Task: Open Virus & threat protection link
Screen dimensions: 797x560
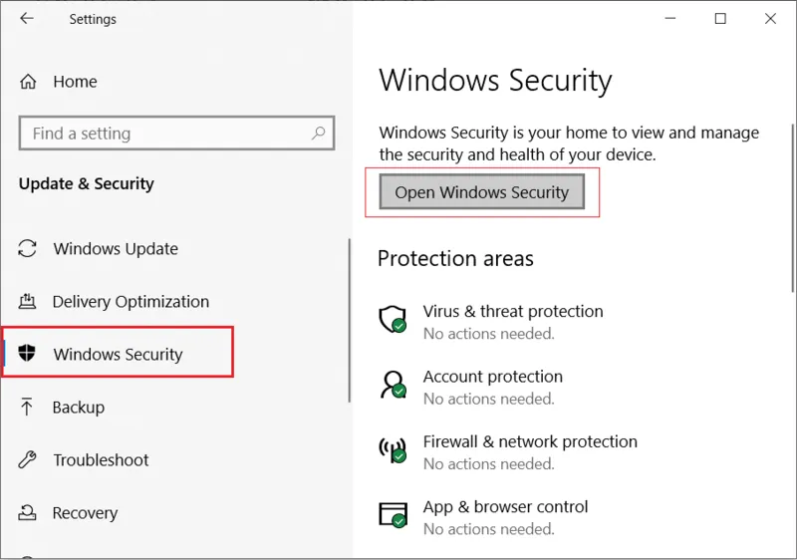Action: tap(512, 312)
